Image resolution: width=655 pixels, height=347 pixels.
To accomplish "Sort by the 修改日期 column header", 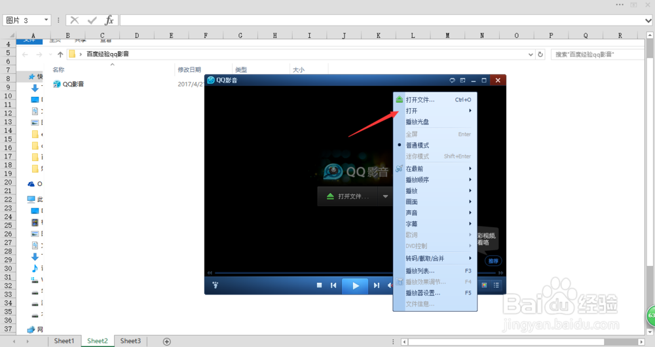I will click(x=189, y=70).
